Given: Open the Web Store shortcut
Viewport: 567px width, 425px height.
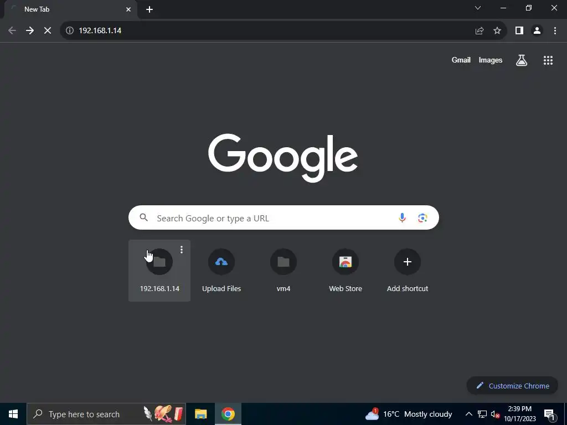Looking at the screenshot, I should [x=346, y=270].
